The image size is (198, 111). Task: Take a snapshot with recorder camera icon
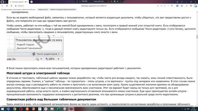pos(114,1)
